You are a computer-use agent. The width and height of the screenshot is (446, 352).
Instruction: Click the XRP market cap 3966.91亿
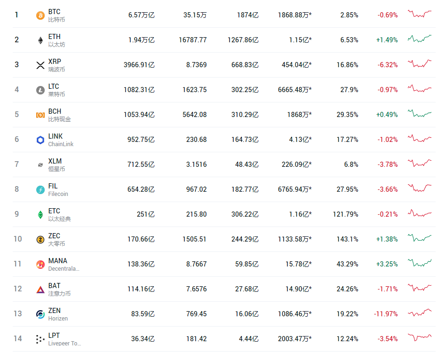pos(139,65)
